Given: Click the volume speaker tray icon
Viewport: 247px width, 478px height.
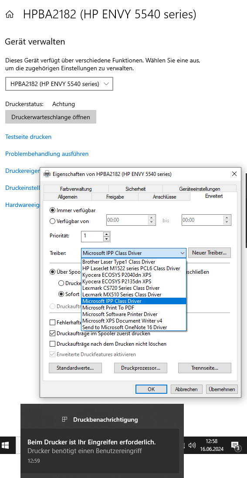Looking at the screenshot, I should tap(192, 445).
